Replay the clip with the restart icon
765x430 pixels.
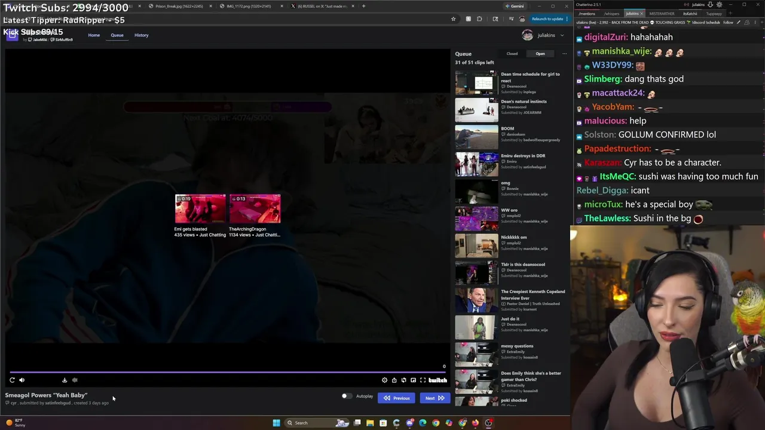[12, 380]
